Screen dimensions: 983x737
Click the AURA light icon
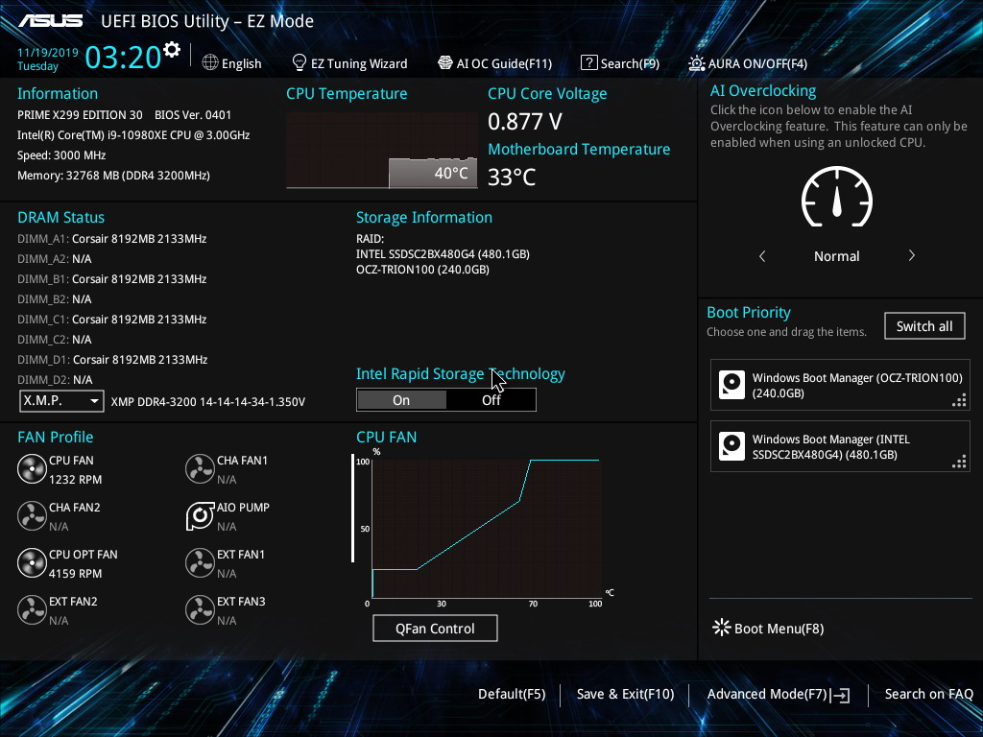click(x=697, y=63)
